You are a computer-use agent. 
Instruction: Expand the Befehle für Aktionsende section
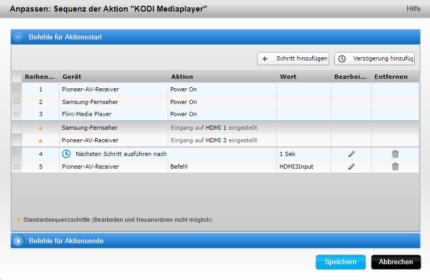pos(18,241)
